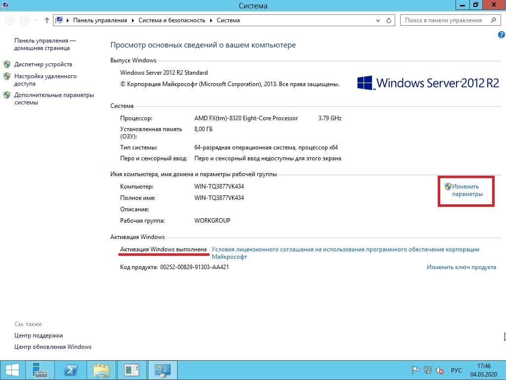This screenshot has width=506, height=380.
Task: Click the help question mark icon
Action: [x=501, y=35]
